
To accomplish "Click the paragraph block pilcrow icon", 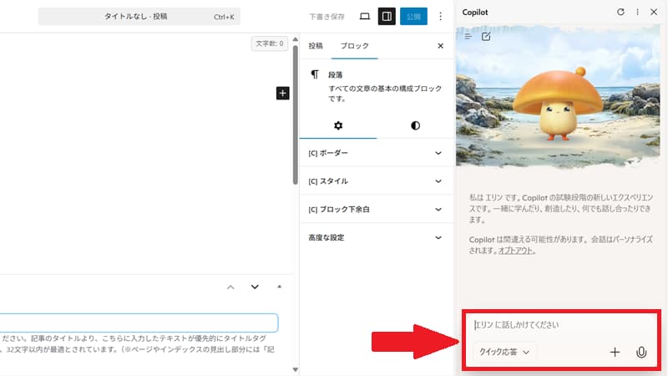I will point(315,74).
